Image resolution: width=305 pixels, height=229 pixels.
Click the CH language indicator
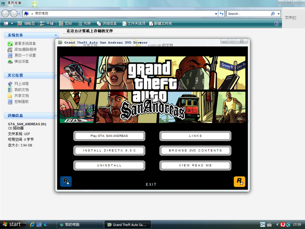tap(262, 224)
